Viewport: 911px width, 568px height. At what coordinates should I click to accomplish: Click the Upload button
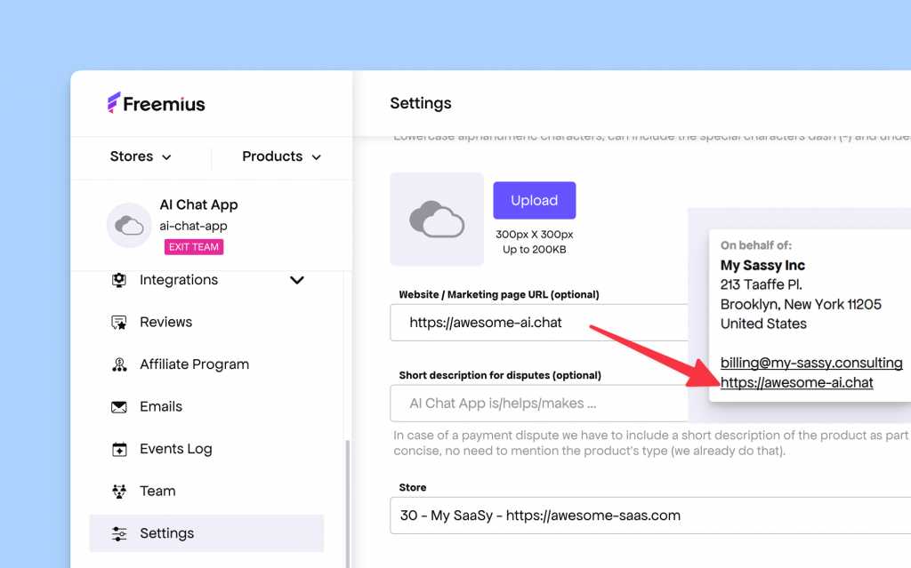(x=534, y=200)
